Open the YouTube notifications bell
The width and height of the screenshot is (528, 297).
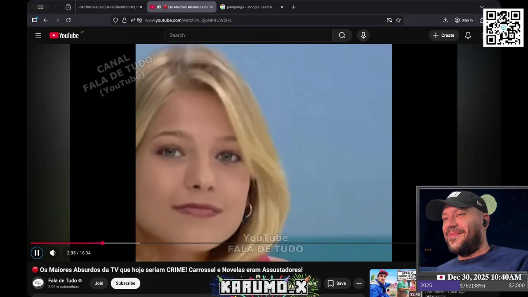(x=468, y=35)
